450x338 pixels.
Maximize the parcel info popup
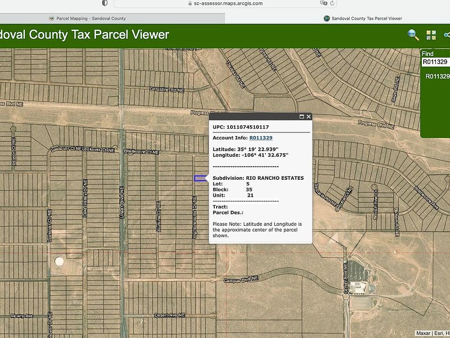pos(302,116)
